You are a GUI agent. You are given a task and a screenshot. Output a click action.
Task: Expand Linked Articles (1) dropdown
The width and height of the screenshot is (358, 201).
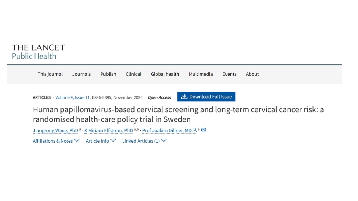(144, 141)
